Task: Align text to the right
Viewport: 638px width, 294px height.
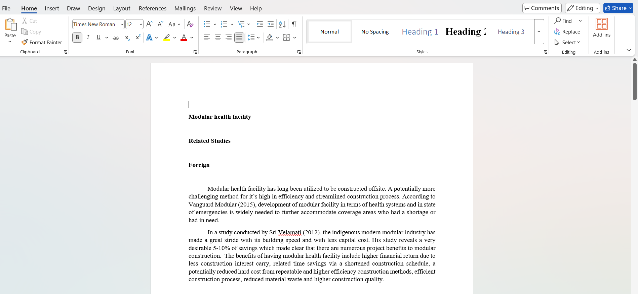Action: pos(229,38)
